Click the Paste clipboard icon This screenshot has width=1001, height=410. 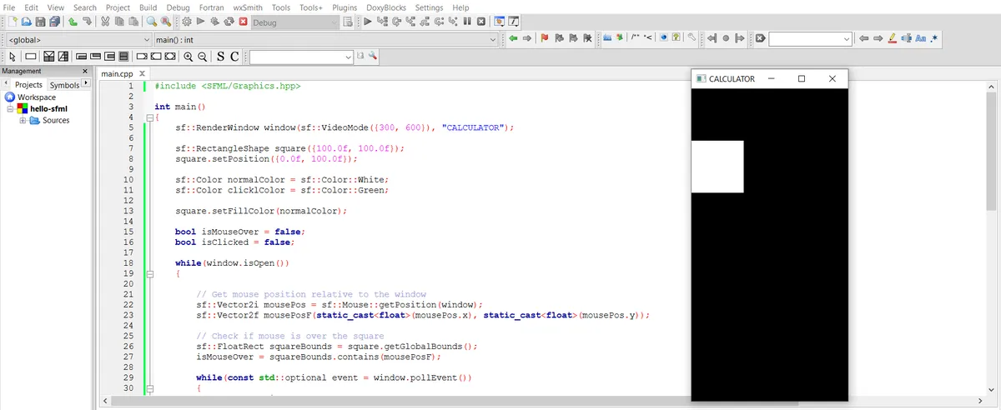coord(133,22)
